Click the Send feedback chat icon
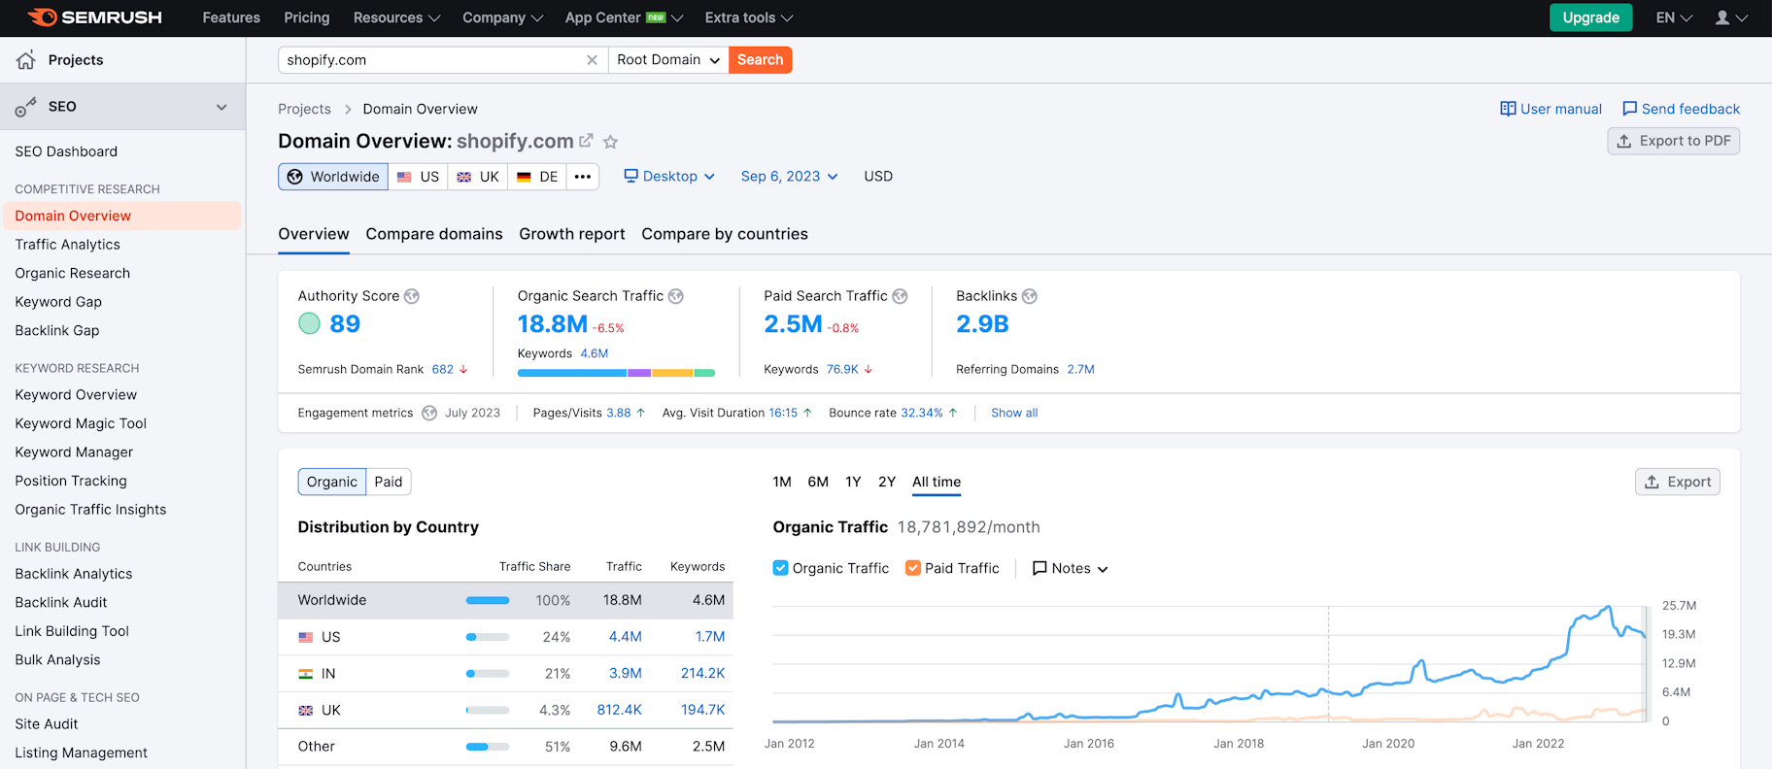The height and width of the screenshot is (769, 1772). (x=1630, y=109)
